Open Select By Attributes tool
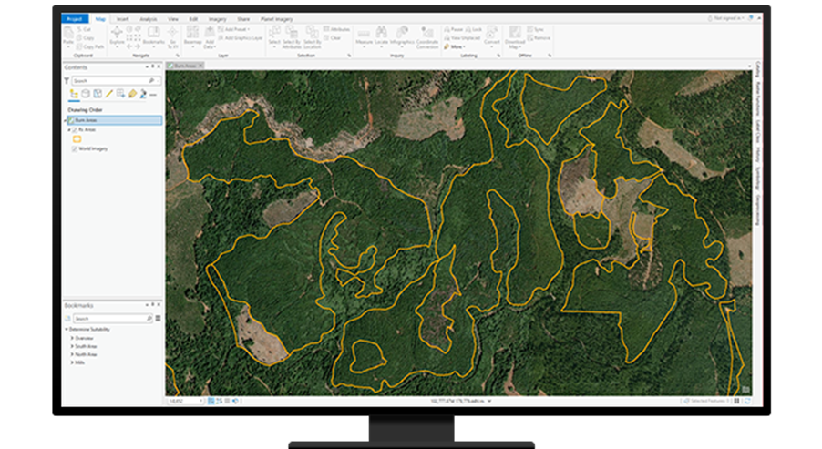The image size is (822, 449). pos(292,36)
